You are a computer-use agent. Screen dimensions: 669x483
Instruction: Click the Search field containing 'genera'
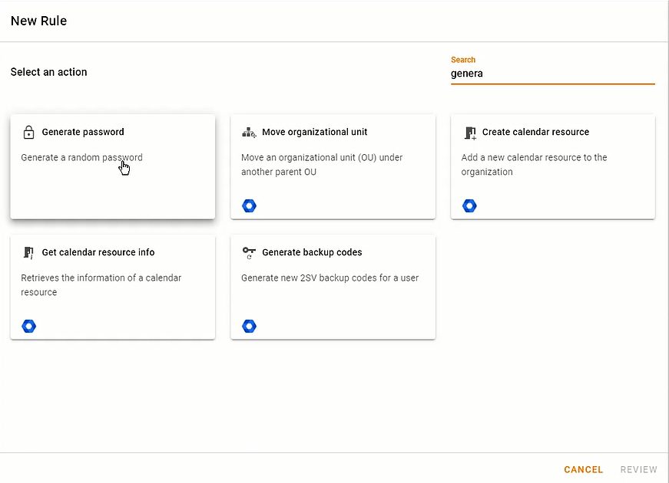pyautogui.click(x=552, y=74)
